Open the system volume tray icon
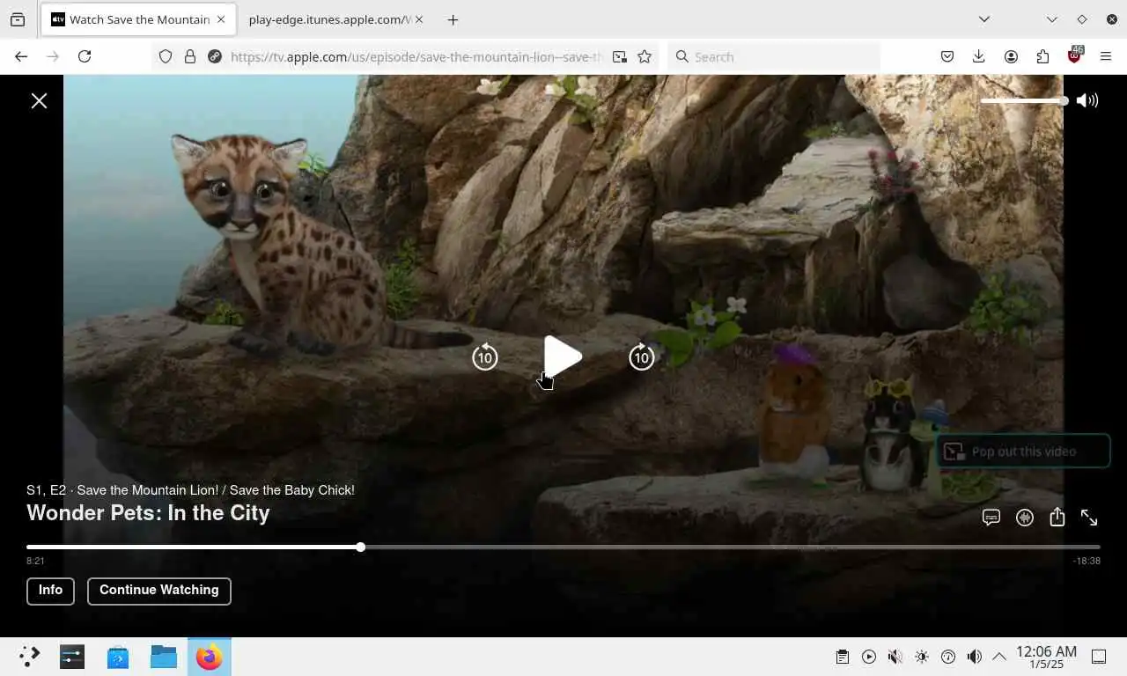Screen dimensions: 1127x676 [x=975, y=657]
